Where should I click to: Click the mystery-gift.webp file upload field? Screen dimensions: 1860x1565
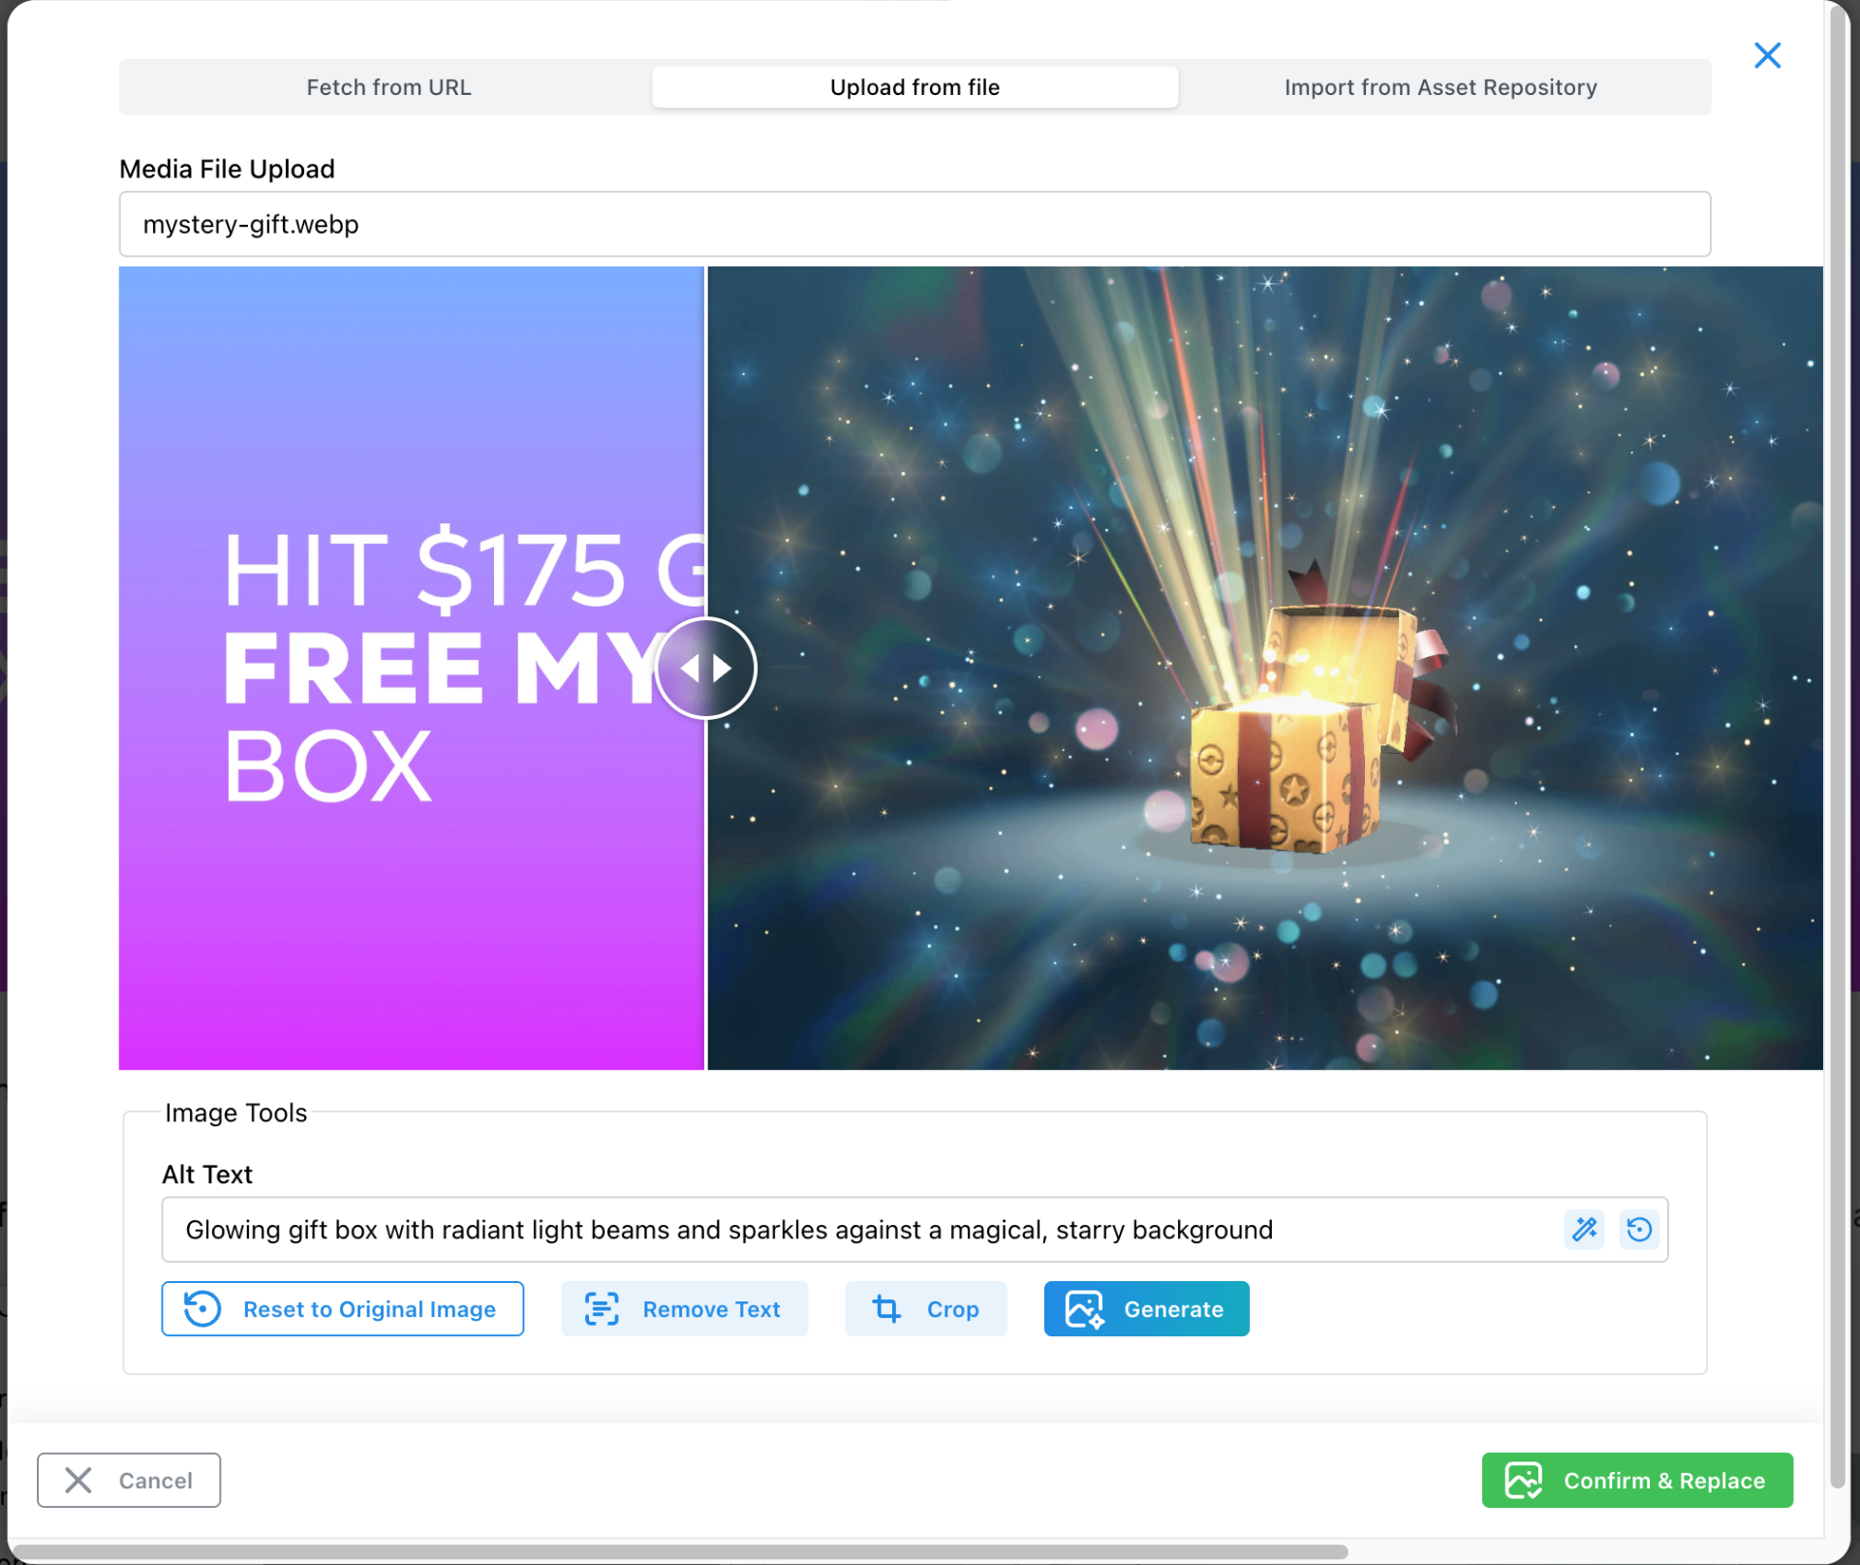point(914,224)
